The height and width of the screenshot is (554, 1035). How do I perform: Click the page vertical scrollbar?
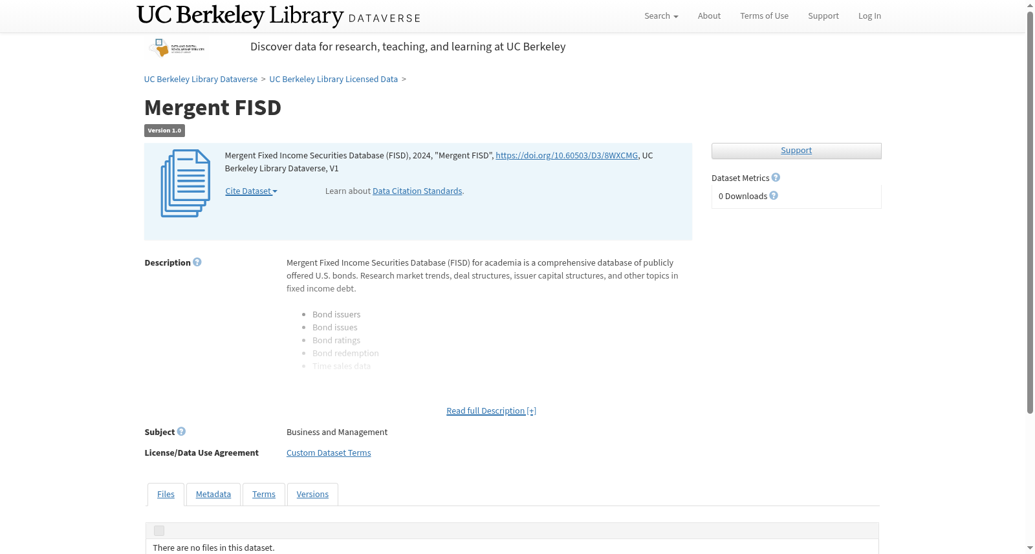(1030, 213)
